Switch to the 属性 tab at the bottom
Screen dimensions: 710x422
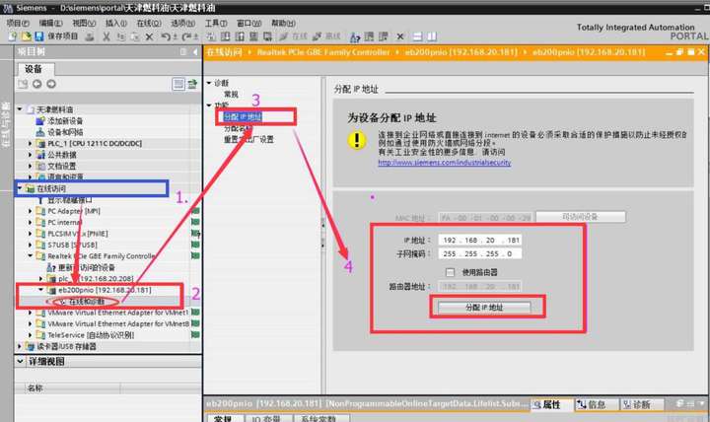click(x=551, y=404)
